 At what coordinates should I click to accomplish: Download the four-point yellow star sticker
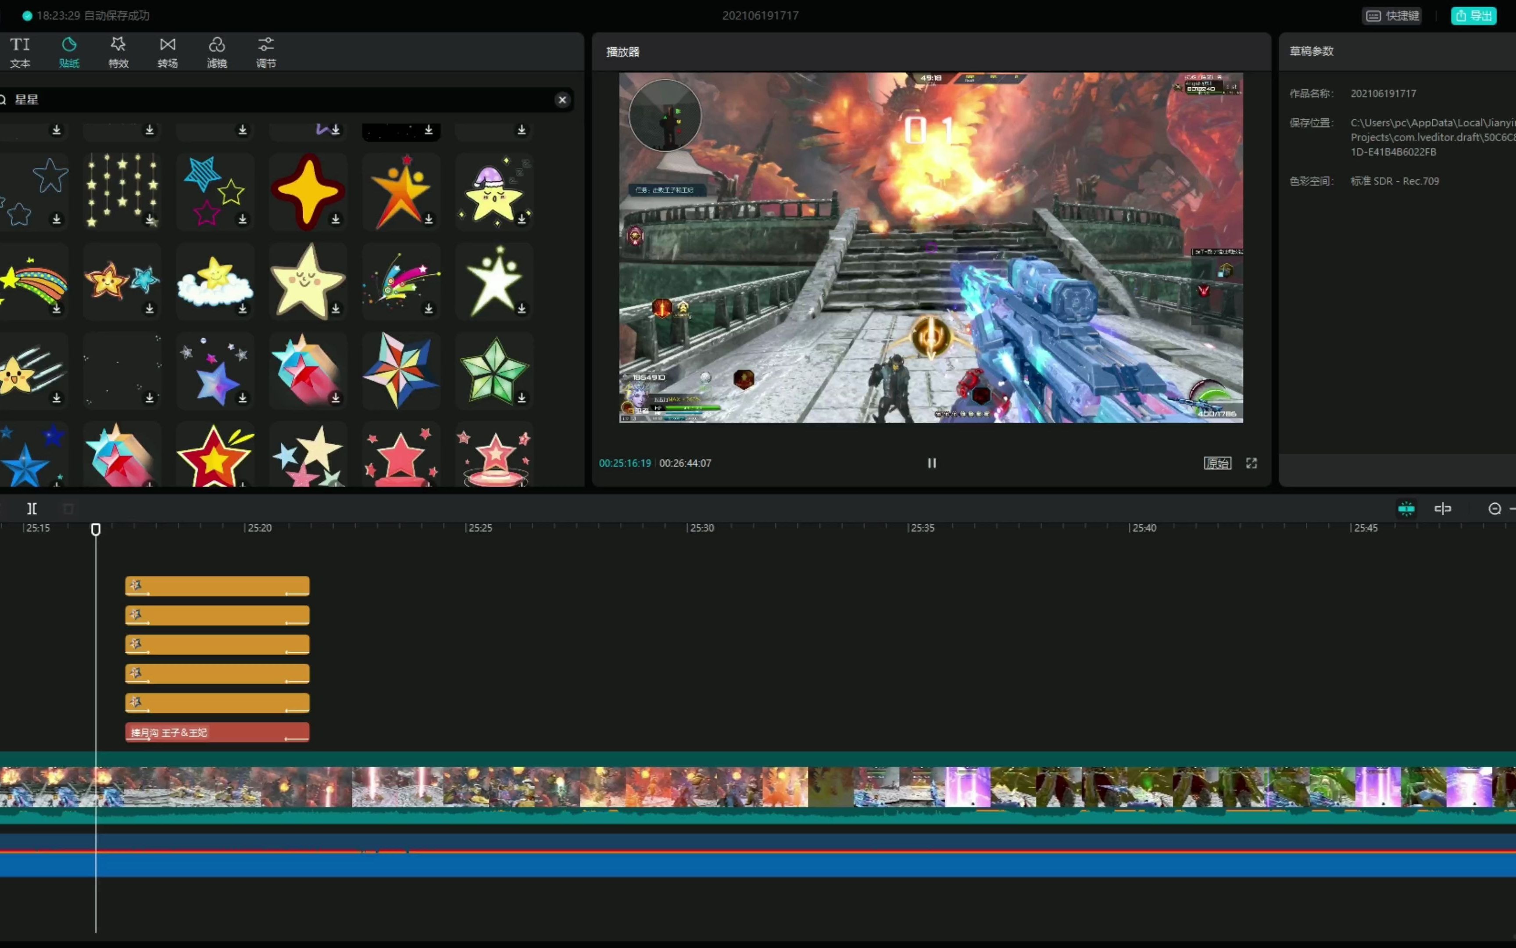click(x=336, y=219)
